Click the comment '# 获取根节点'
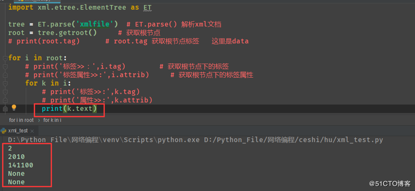Viewport: 415px width, 191px height. tap(139, 33)
